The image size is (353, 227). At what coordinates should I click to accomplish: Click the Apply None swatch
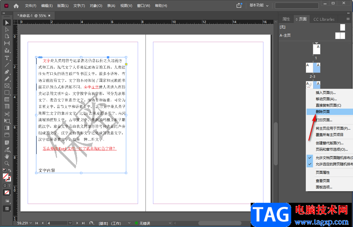(x=7, y=192)
